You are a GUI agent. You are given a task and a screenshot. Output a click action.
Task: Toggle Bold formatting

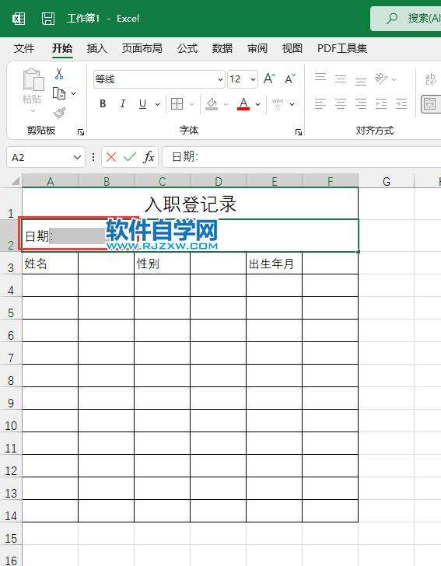tap(103, 104)
